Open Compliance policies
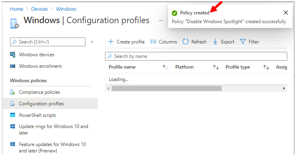The image size is (298, 156). 39,92
